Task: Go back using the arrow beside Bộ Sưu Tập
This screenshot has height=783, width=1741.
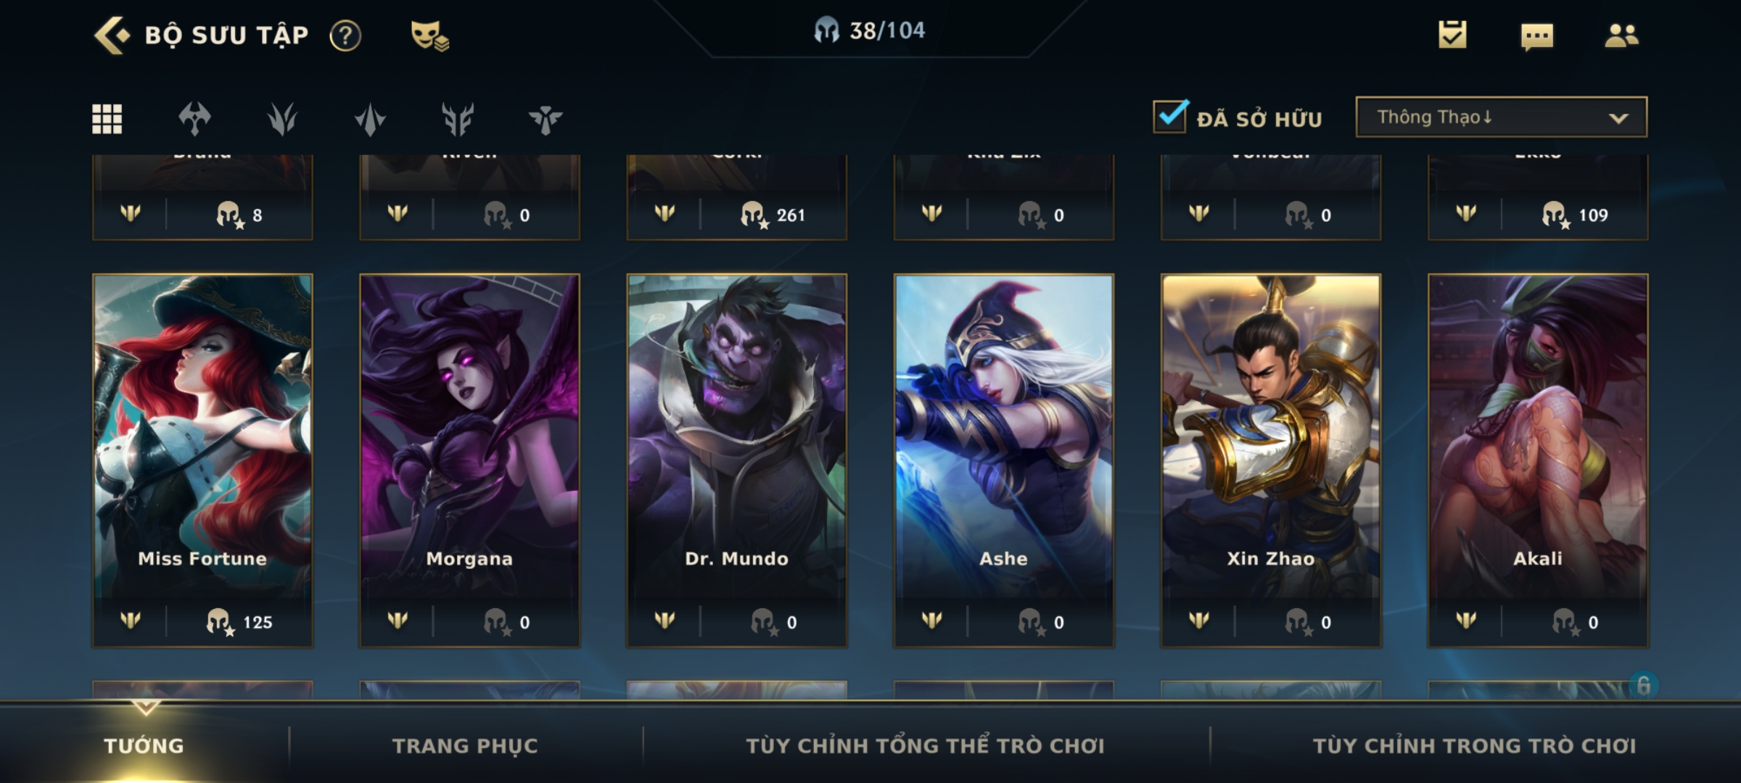Action: [112, 35]
